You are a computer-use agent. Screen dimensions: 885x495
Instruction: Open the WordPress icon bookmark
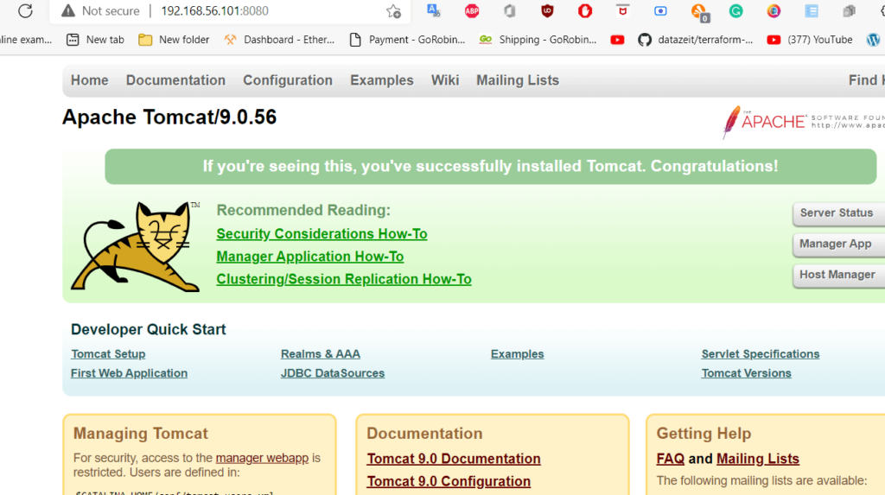tap(873, 40)
